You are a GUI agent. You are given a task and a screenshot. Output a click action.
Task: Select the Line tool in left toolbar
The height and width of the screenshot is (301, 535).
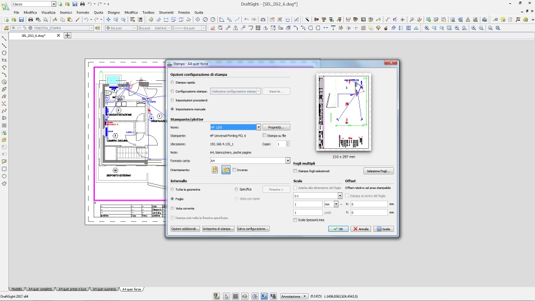pos(4,38)
